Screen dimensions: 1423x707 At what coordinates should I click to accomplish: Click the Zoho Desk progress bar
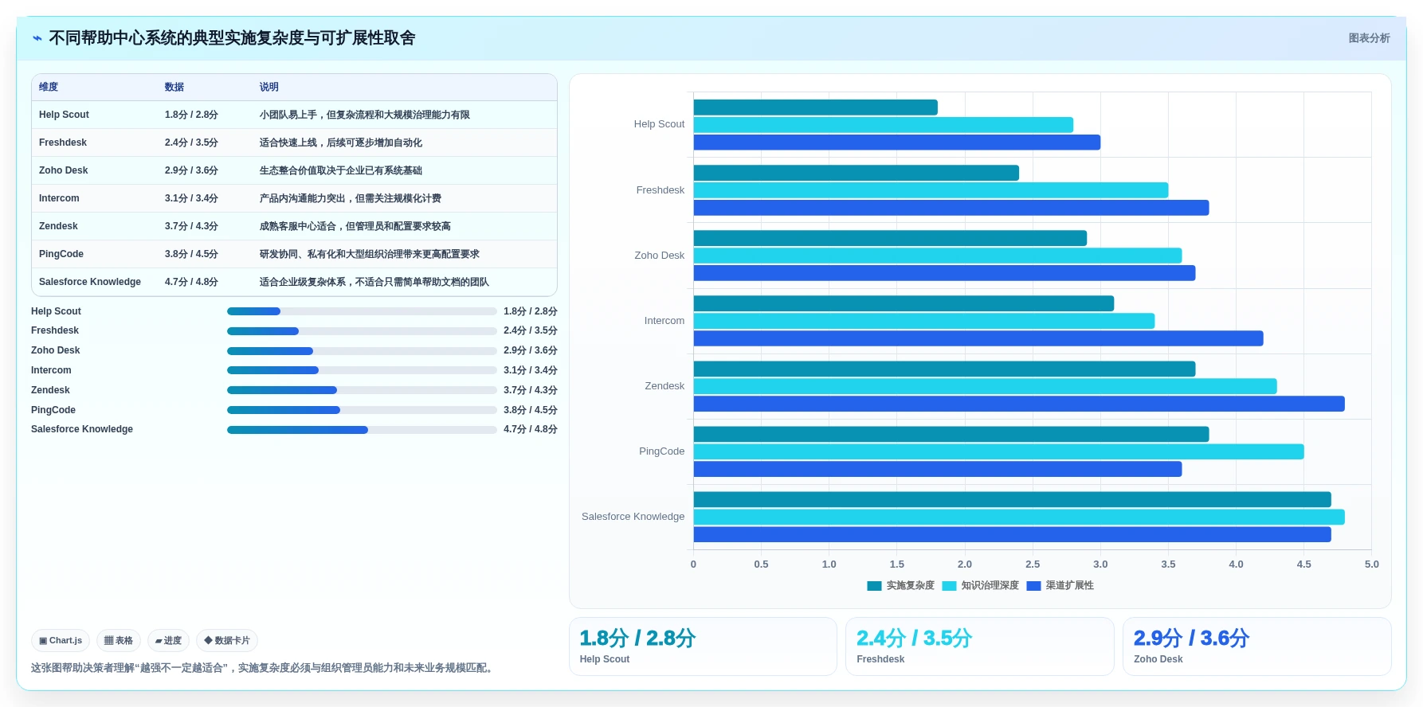click(x=362, y=351)
